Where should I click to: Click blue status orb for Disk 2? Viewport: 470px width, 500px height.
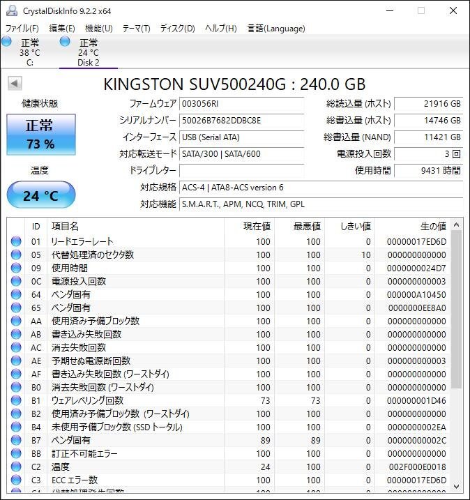[65, 41]
